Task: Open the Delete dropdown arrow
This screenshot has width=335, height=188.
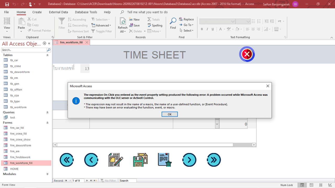Action: pyautogui.click(x=145, y=31)
